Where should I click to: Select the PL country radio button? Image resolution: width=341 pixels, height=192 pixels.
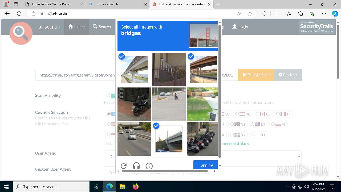click(x=273, y=124)
